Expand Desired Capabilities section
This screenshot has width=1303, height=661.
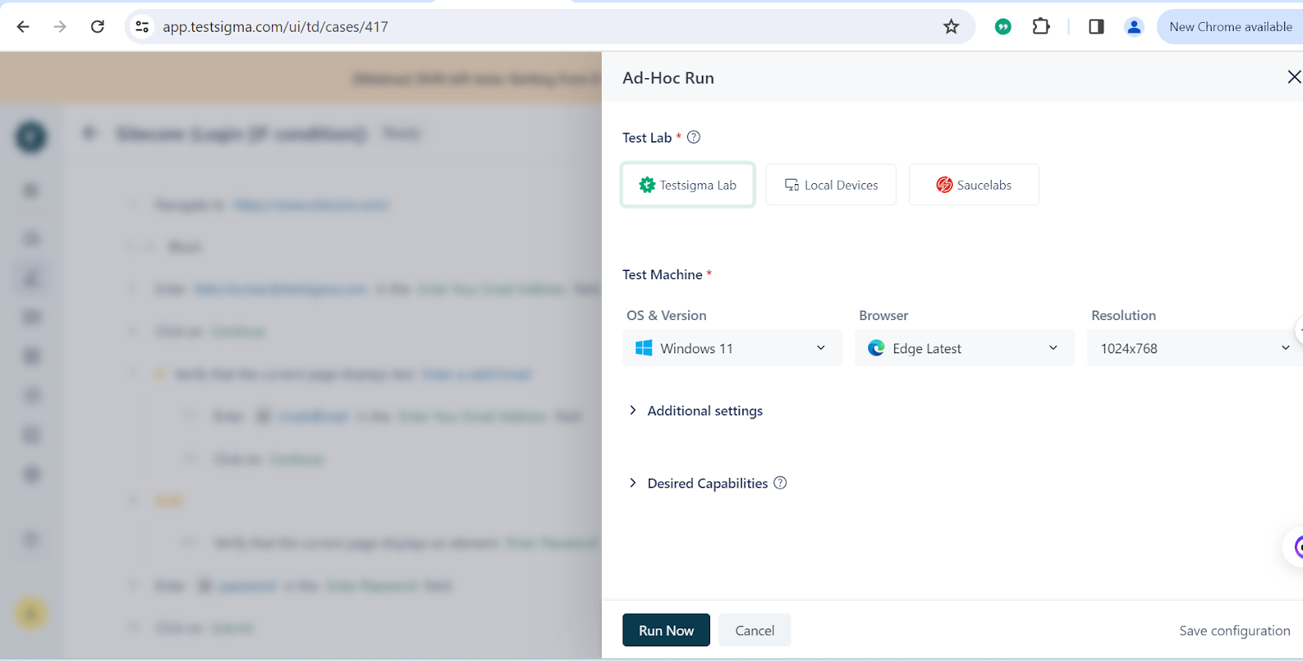pos(698,484)
